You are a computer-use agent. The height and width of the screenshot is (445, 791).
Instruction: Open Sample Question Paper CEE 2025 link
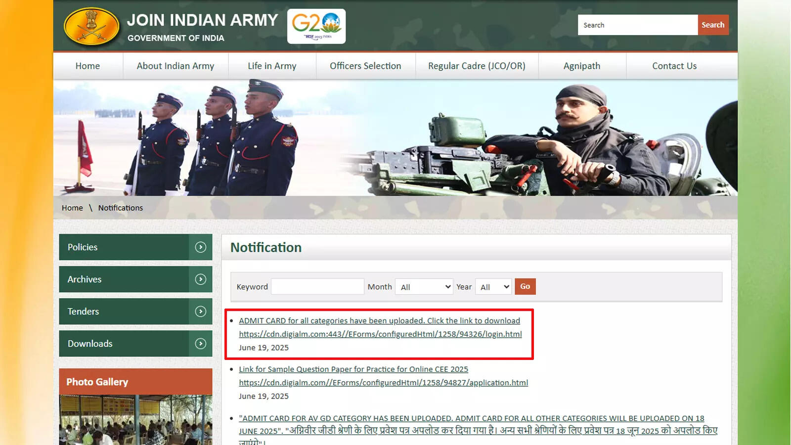(353, 369)
